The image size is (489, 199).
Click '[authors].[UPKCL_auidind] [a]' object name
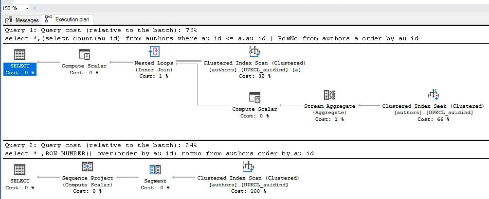[254, 70]
